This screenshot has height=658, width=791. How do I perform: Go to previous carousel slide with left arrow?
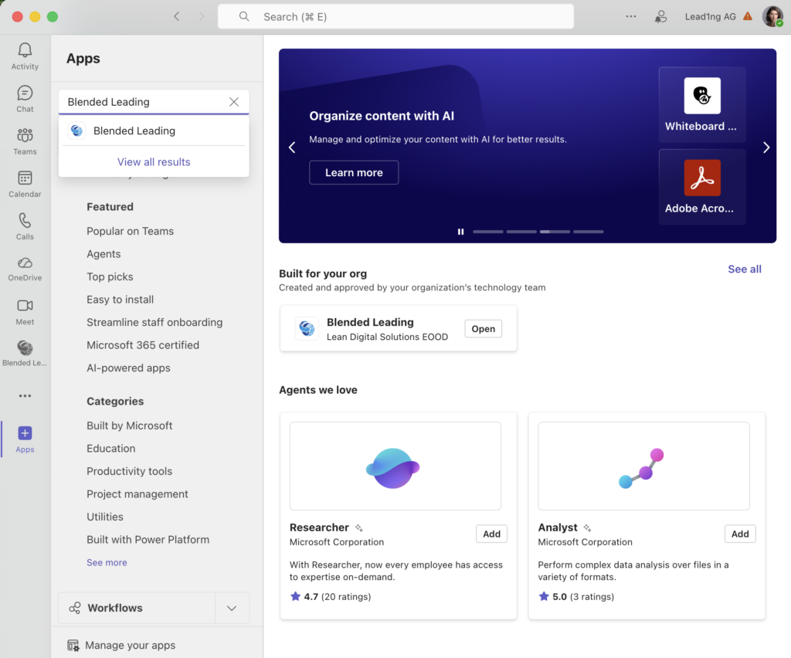(x=292, y=148)
